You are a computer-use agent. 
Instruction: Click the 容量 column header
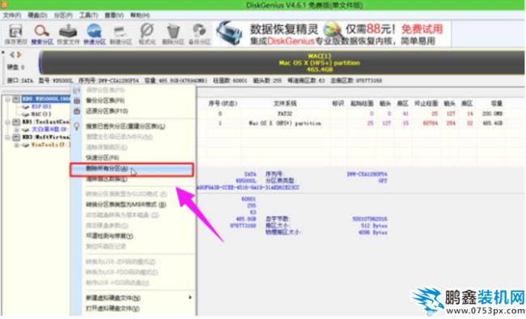(x=497, y=104)
